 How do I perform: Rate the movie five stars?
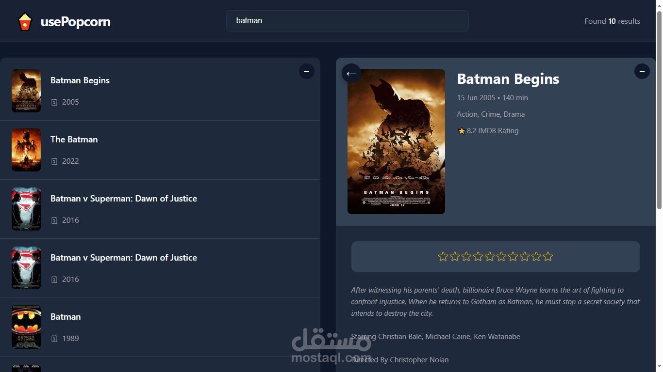coord(490,257)
